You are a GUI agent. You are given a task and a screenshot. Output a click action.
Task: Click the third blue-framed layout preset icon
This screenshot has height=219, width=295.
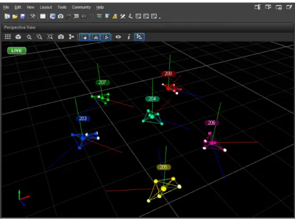coord(154,17)
